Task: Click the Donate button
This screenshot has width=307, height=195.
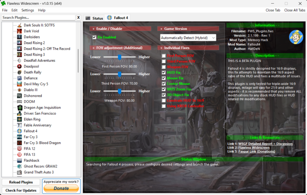Action: (61, 188)
